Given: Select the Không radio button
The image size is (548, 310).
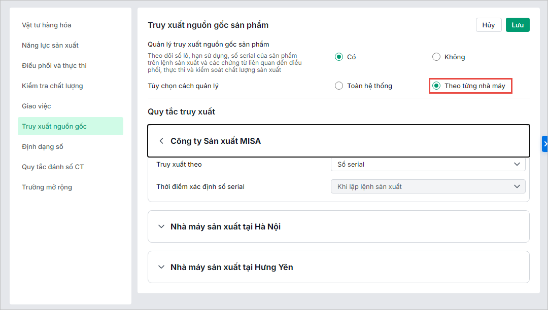Looking at the screenshot, I should (436, 57).
